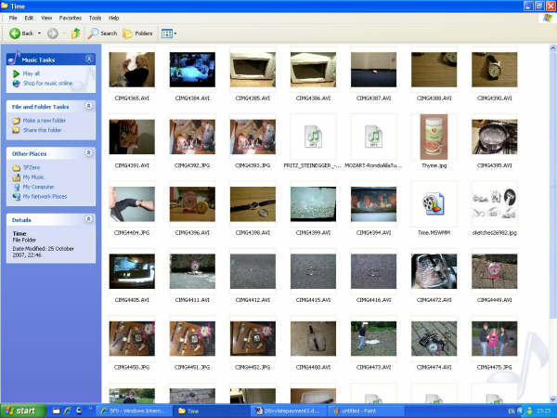The height and width of the screenshot is (418, 557).
Task: Open the Views dropdown button
Action: pos(169,33)
